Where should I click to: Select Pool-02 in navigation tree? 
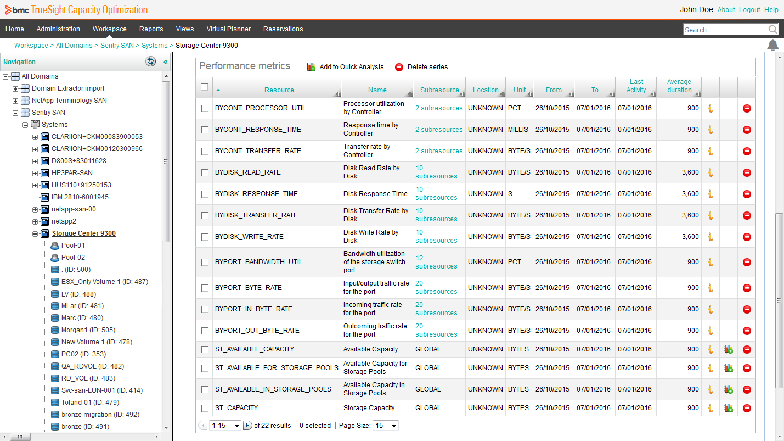(73, 258)
